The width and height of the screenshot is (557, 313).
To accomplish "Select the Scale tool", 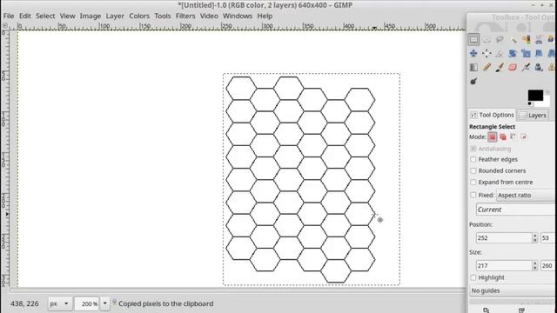I will point(526,53).
